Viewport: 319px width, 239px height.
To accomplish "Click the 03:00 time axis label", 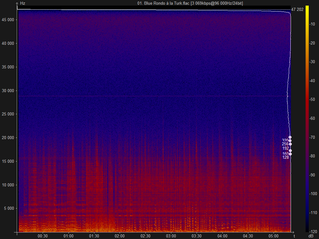I will pyautogui.click(x=171, y=236).
